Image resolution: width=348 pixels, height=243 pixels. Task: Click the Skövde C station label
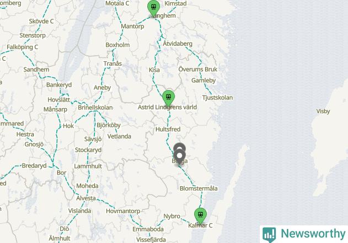click(x=41, y=22)
